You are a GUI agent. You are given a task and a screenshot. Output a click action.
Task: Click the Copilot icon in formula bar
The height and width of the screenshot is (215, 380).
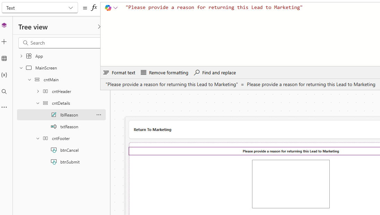(108, 8)
